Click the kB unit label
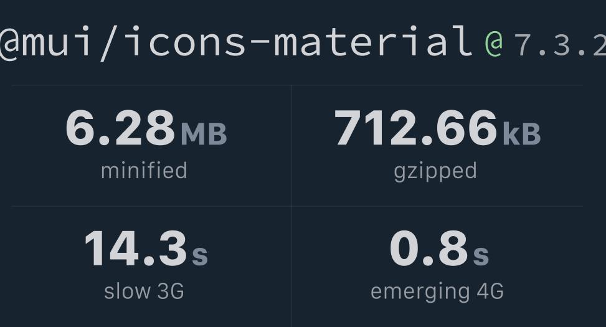 (521, 134)
